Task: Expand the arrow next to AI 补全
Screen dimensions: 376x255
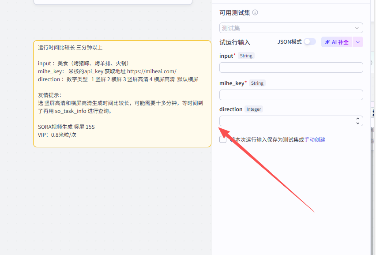Action: [x=358, y=42]
